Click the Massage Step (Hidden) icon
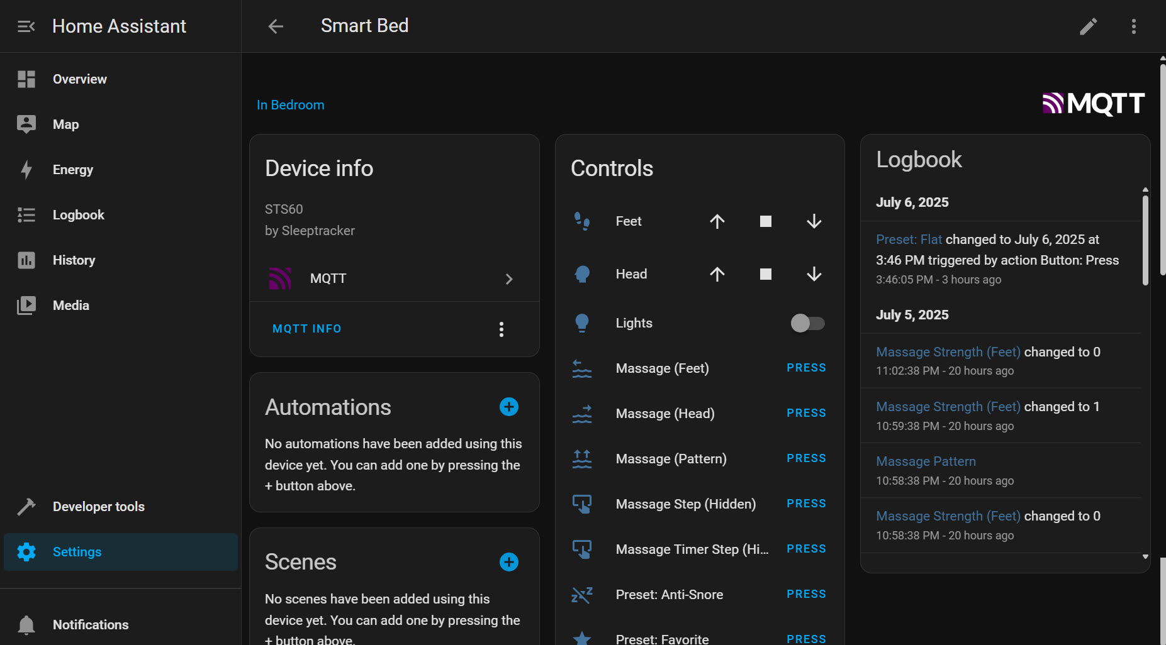 pyautogui.click(x=582, y=504)
